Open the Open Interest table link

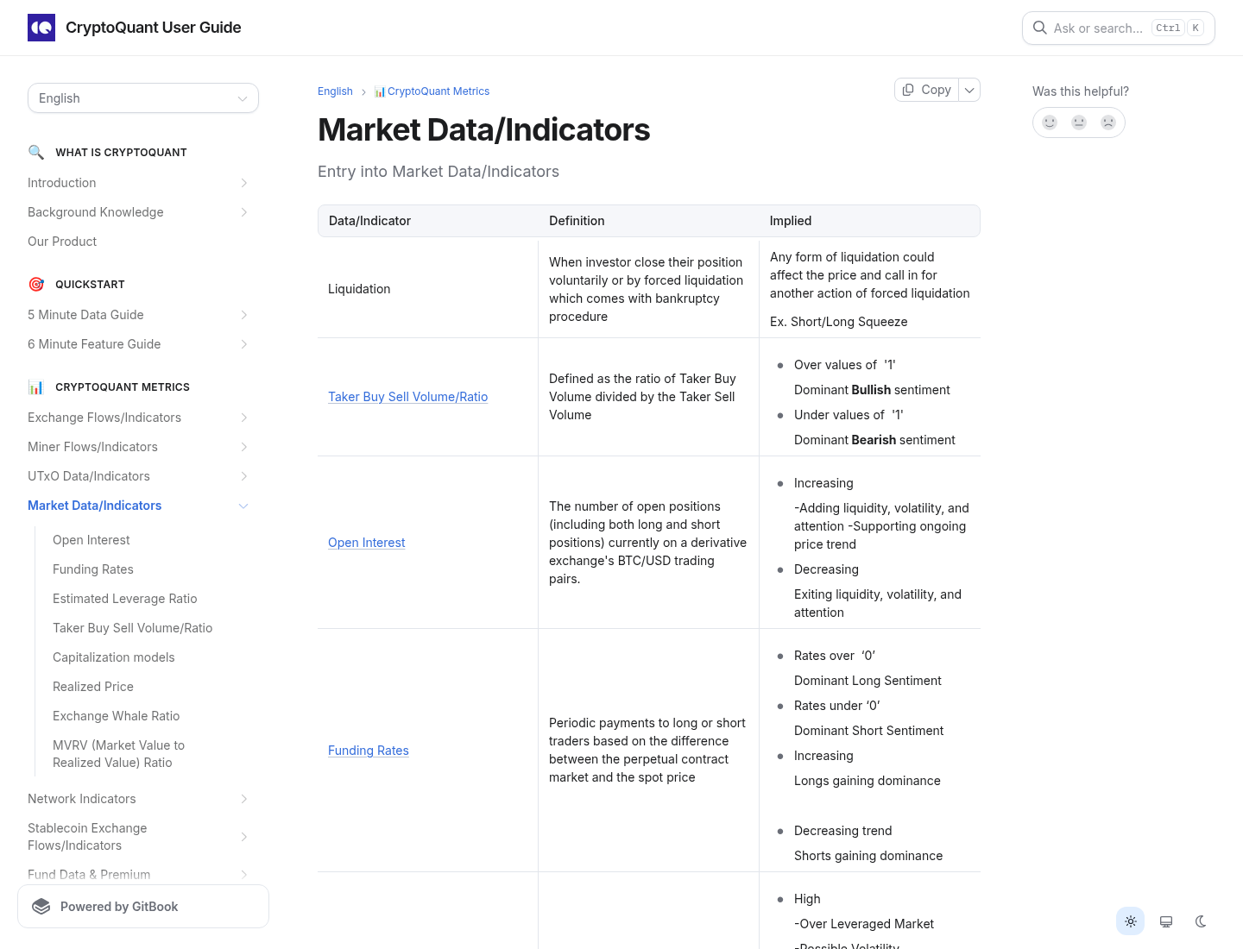tap(367, 543)
